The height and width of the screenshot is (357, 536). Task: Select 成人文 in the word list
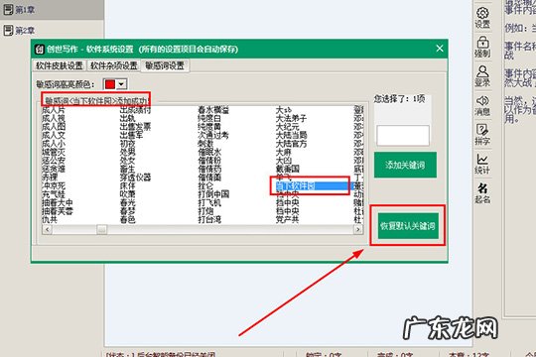tap(54, 135)
